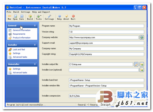This screenshot has width=153, height=112.
Task: Open Settings via the wrench icon
Action: [49, 17]
